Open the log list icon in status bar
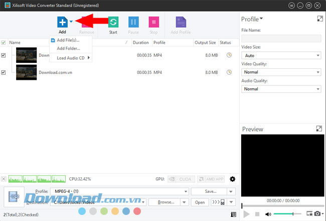 pyautogui.click(x=233, y=214)
